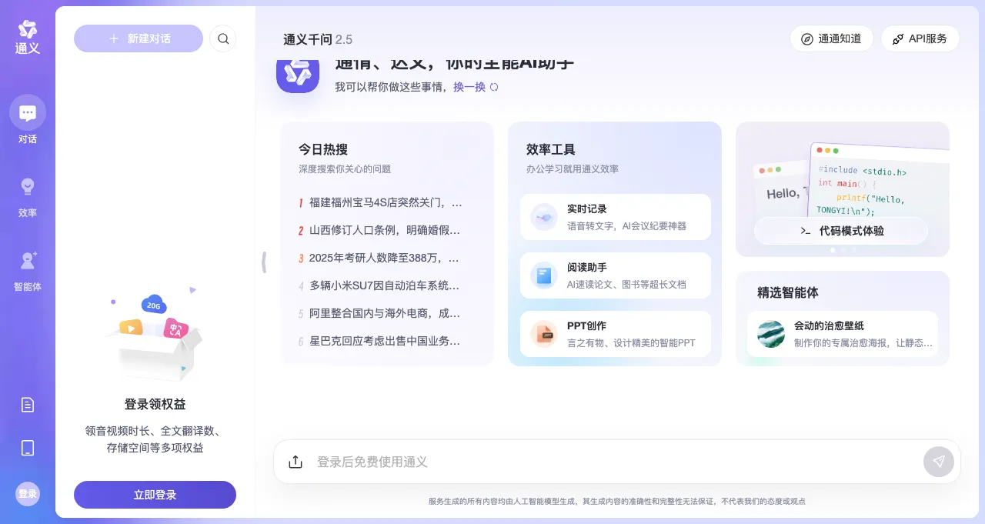This screenshot has height=524, width=985.
Task: Click the 登录领权益 gift box illustration
Action: tap(155, 335)
